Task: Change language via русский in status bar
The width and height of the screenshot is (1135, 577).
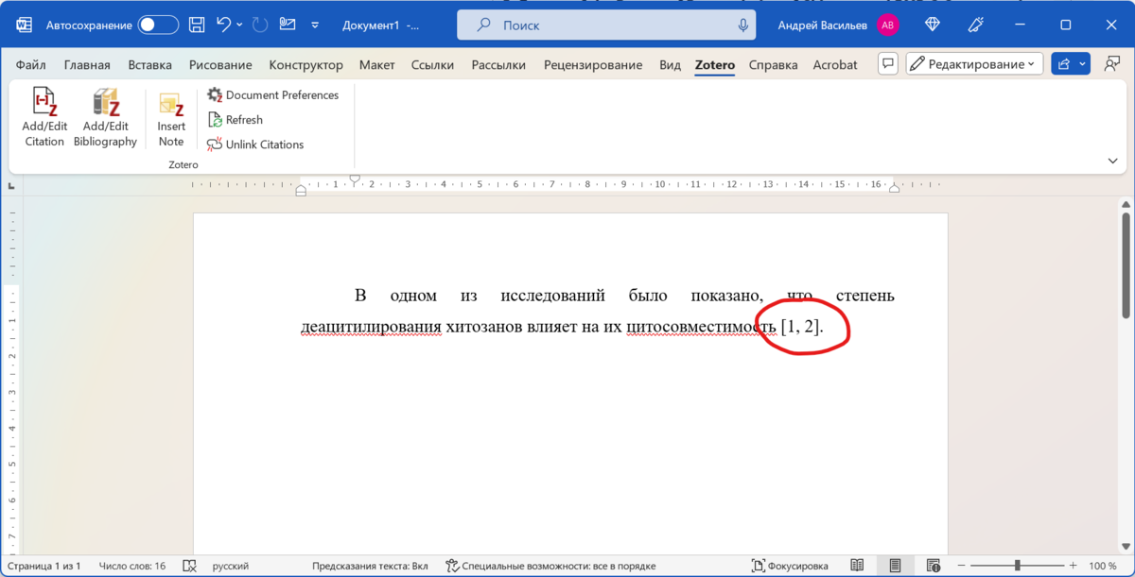Action: click(230, 566)
